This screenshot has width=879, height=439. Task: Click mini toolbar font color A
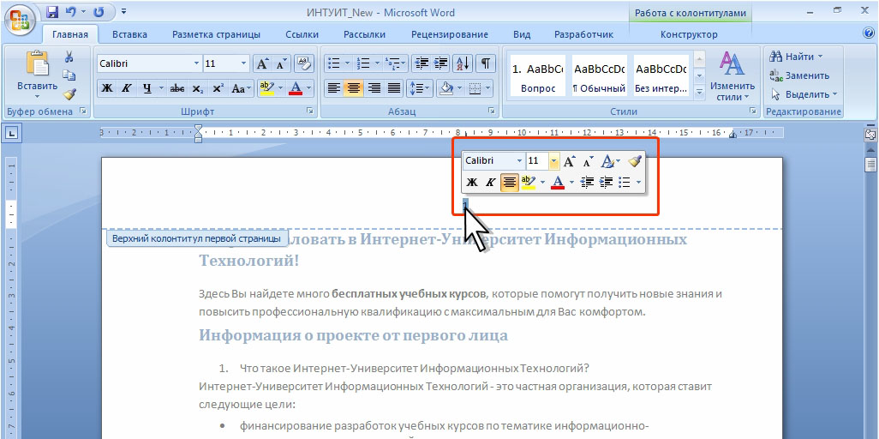pos(557,182)
